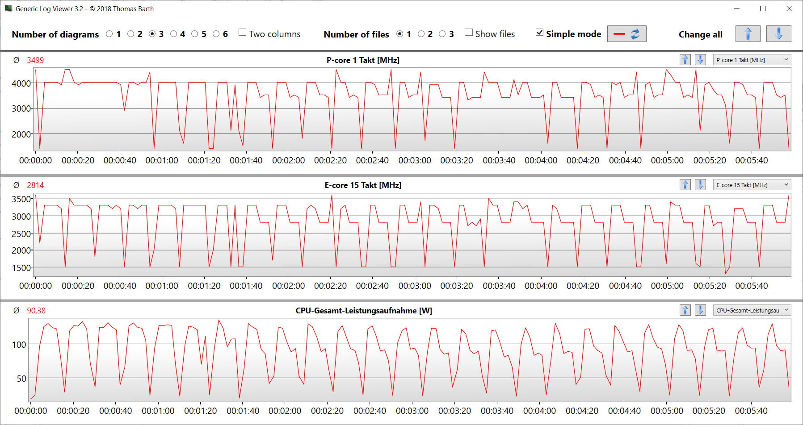Click the down arrow for CPU-Gesamt-Leistungsaufnahme diagram

tap(700, 310)
